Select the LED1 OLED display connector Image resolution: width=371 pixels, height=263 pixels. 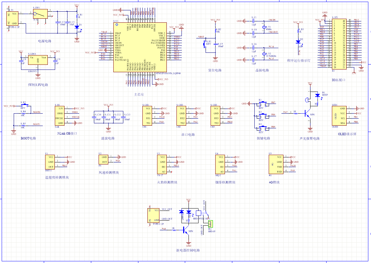tap(339, 116)
